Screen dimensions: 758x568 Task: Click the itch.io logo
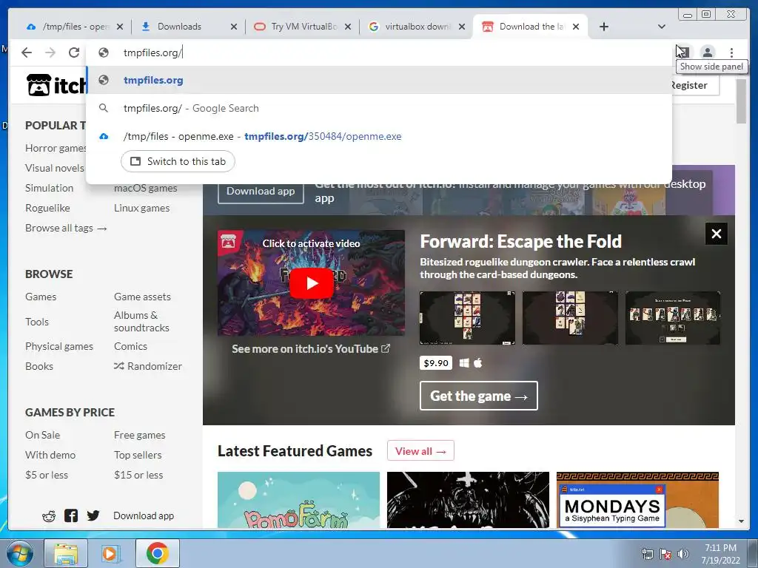pyautogui.click(x=56, y=85)
